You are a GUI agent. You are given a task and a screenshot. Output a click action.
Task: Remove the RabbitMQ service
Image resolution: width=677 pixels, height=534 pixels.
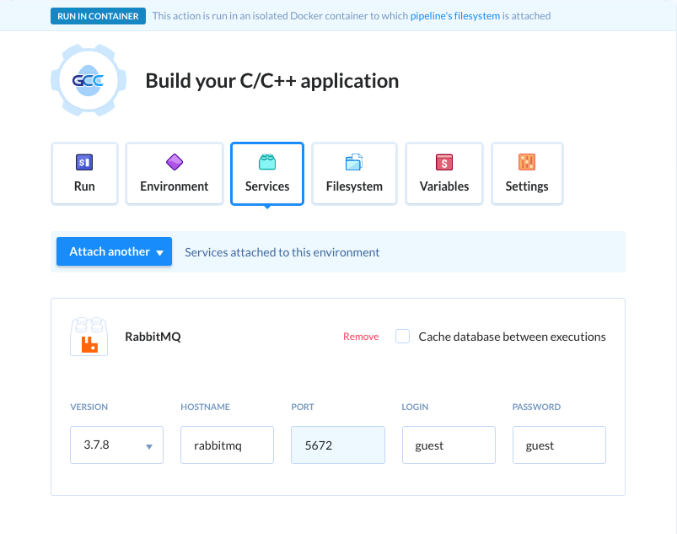tap(361, 337)
